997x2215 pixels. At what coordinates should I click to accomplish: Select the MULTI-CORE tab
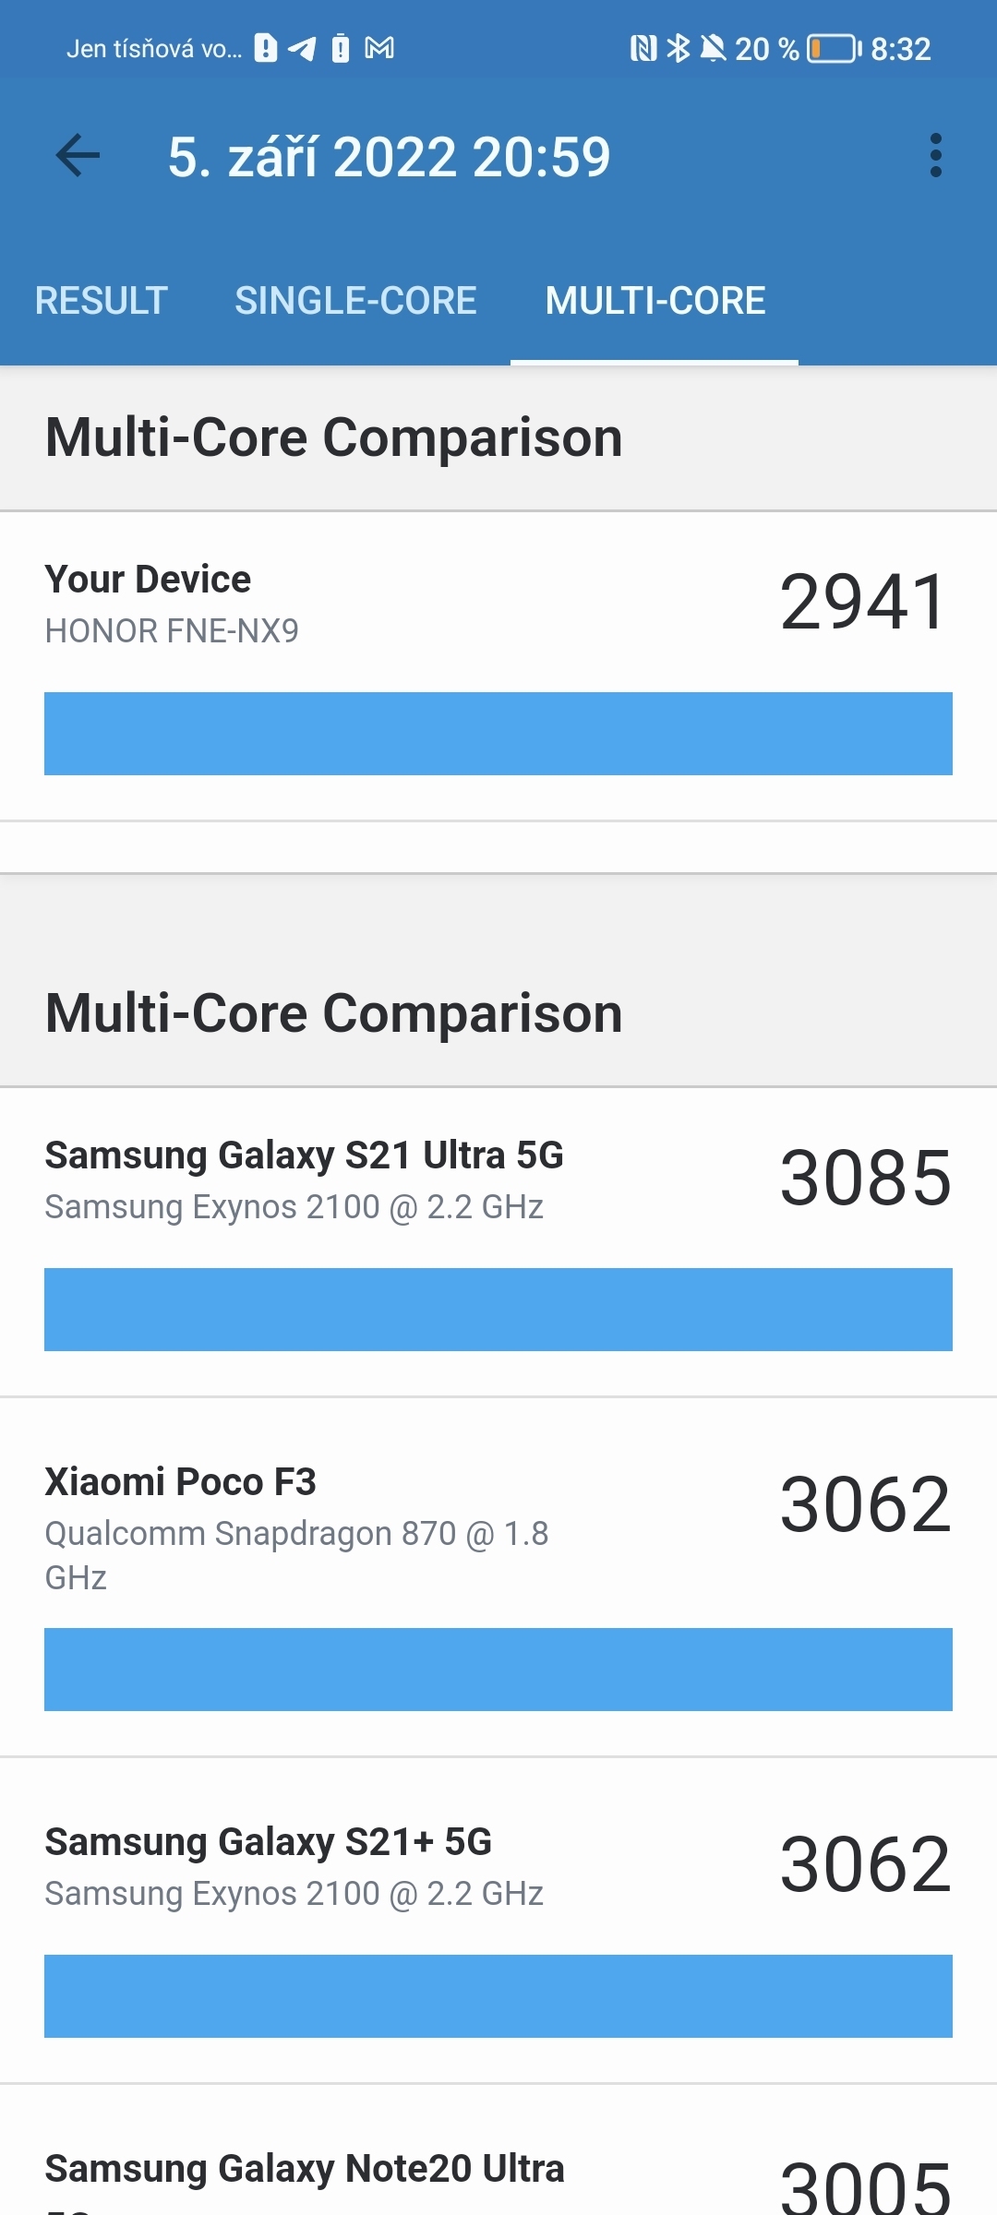click(655, 300)
